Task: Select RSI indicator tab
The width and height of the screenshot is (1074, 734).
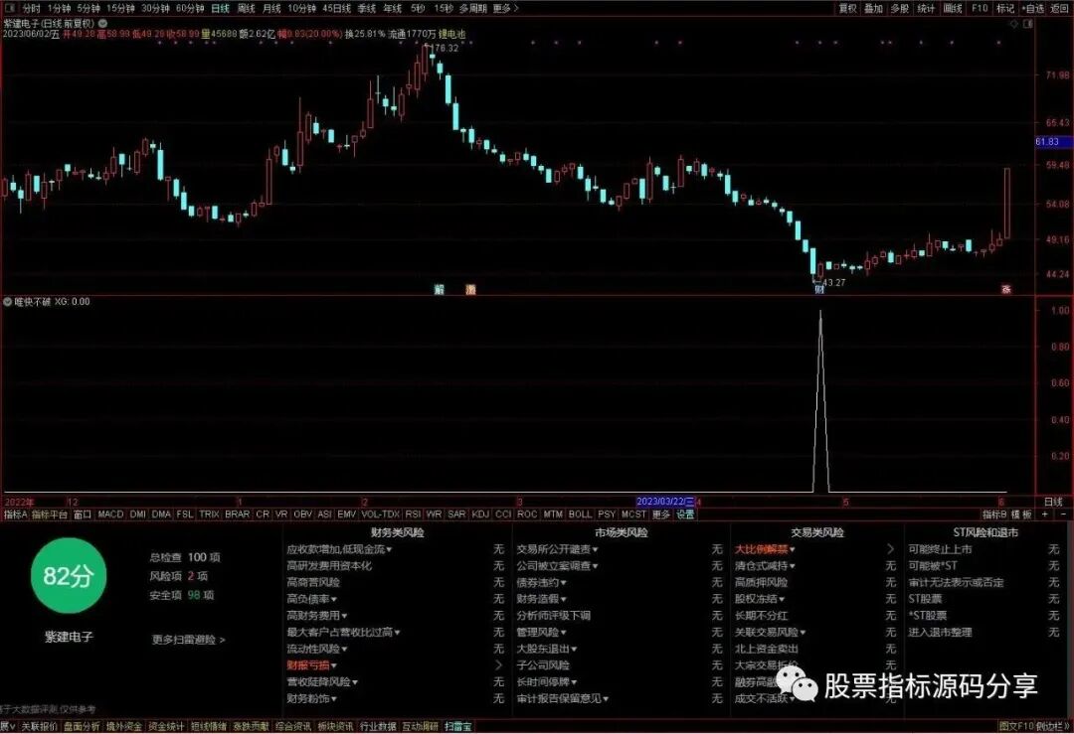Action: tap(413, 514)
